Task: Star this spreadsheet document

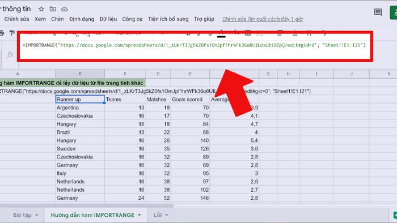Action: [x=41, y=9]
